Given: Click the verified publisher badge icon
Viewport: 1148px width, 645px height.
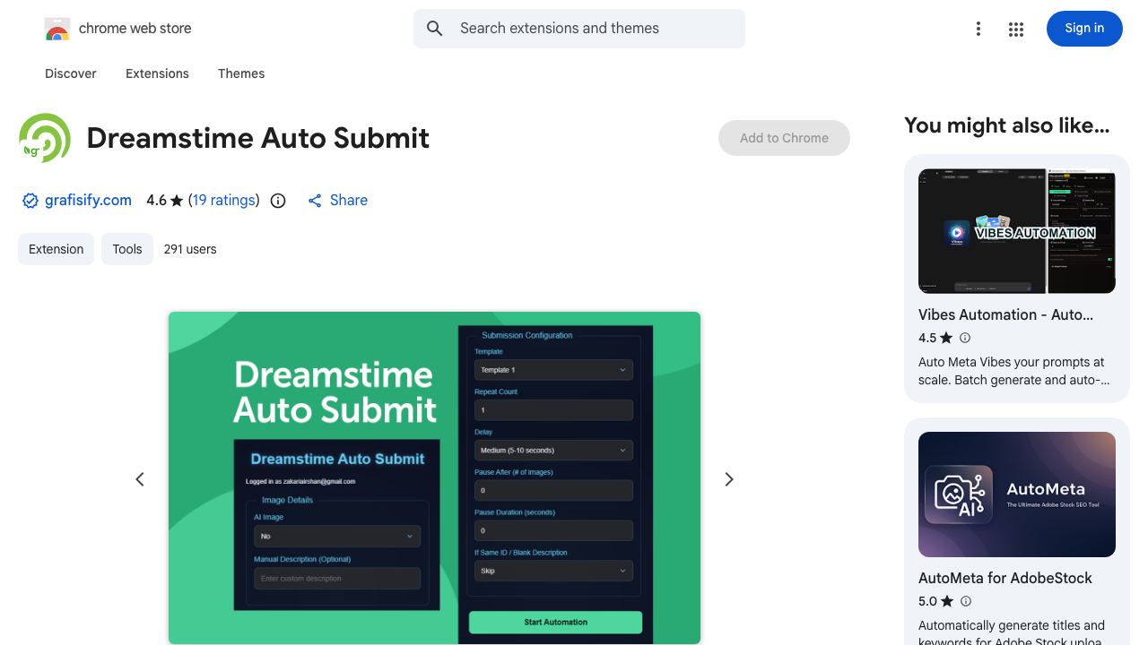Looking at the screenshot, I should 30,201.
